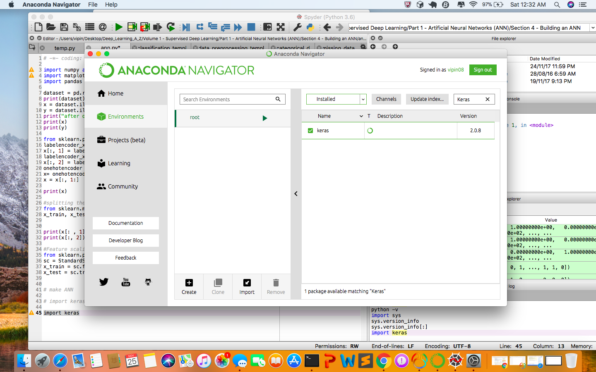Open Anaconda GitHub icon
596x372 pixels.
148,282
